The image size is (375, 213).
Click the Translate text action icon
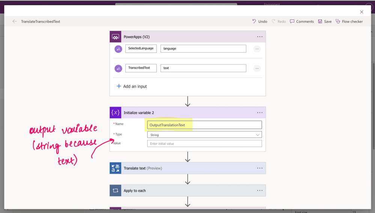[116, 168]
